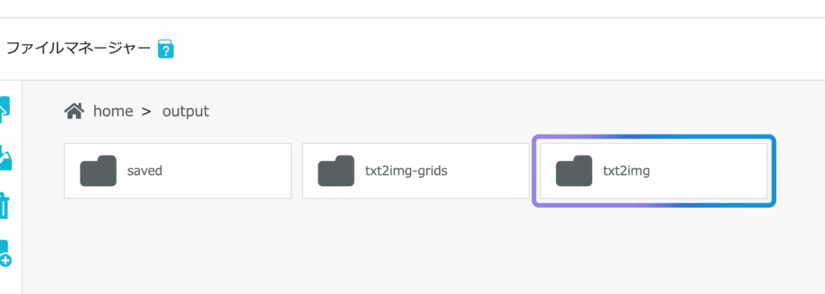Click the "txt2img-grids" folder name text
Viewport: 825px width, 294px height.
pos(406,171)
